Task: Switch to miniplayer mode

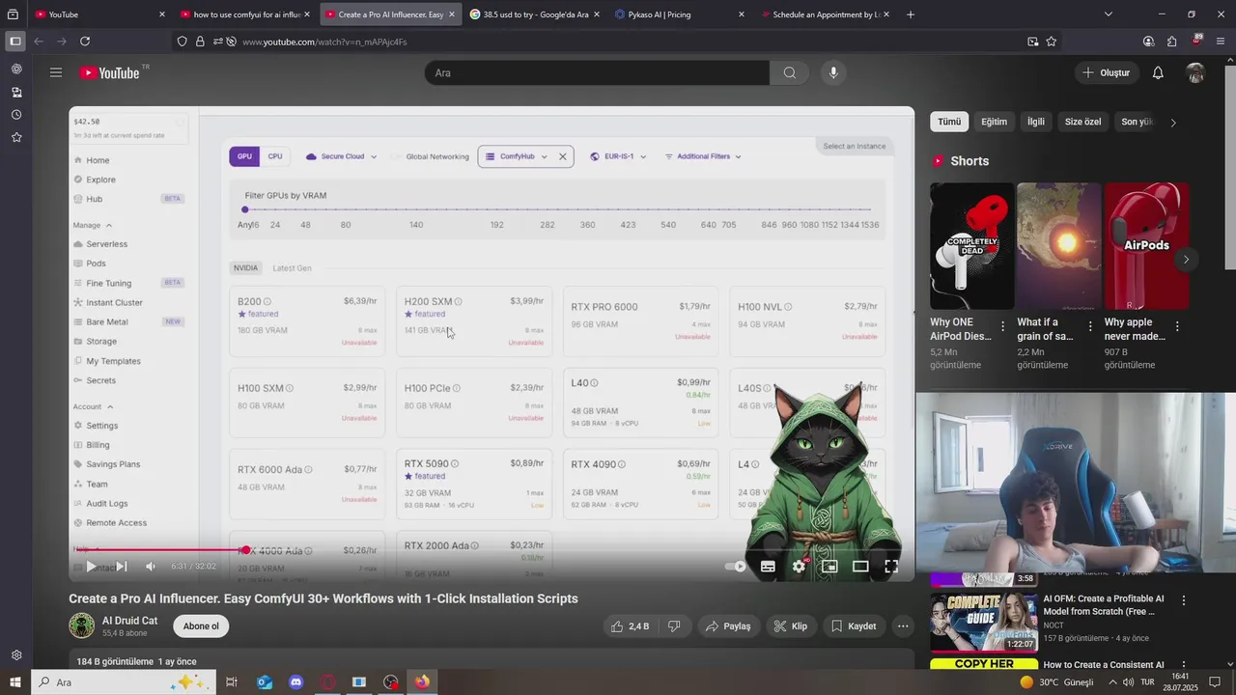Action: click(x=829, y=567)
